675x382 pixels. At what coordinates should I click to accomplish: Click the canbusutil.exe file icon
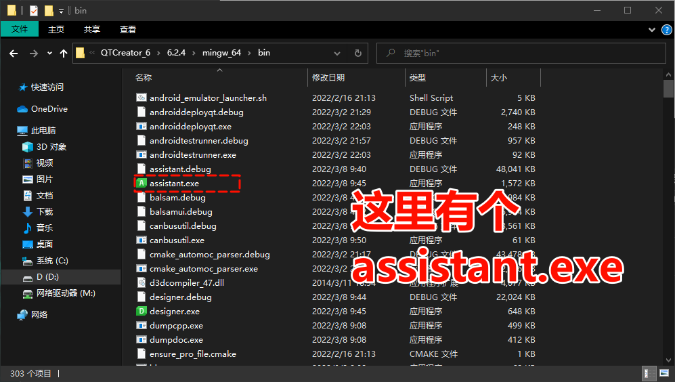click(x=141, y=240)
